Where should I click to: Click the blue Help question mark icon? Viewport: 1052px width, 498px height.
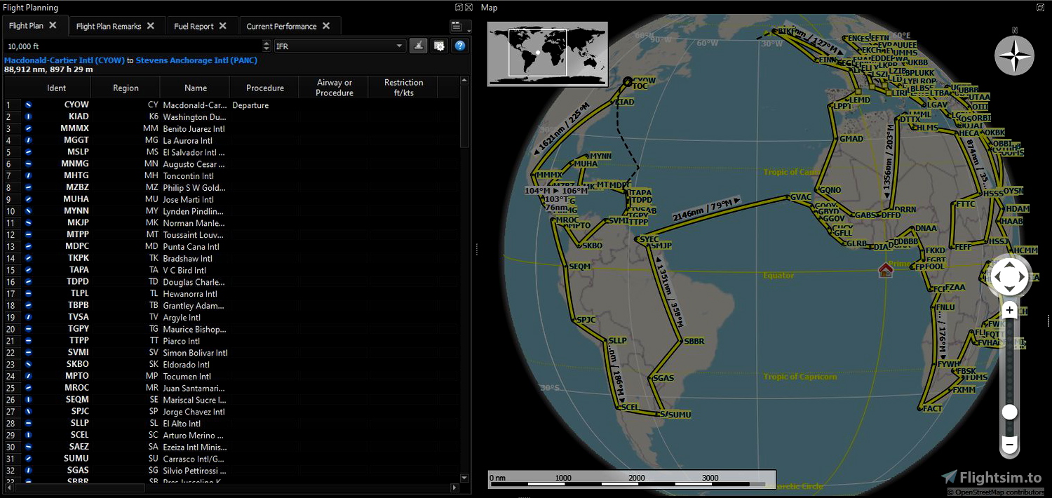pos(460,45)
